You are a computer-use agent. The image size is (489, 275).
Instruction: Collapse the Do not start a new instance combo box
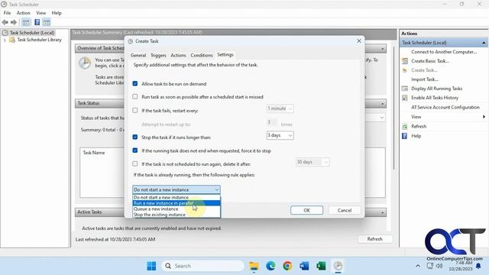176,189
